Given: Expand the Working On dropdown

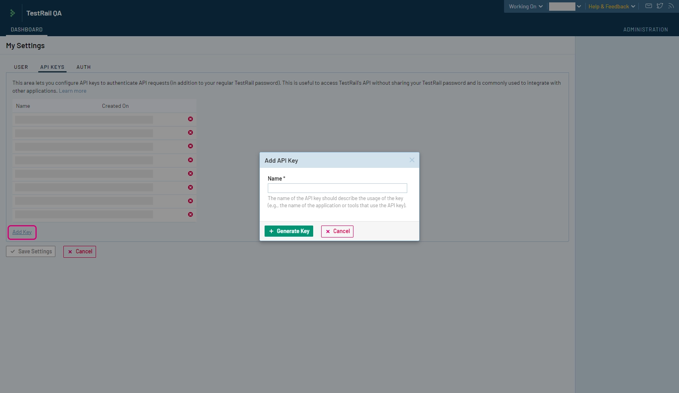Looking at the screenshot, I should (x=525, y=6).
